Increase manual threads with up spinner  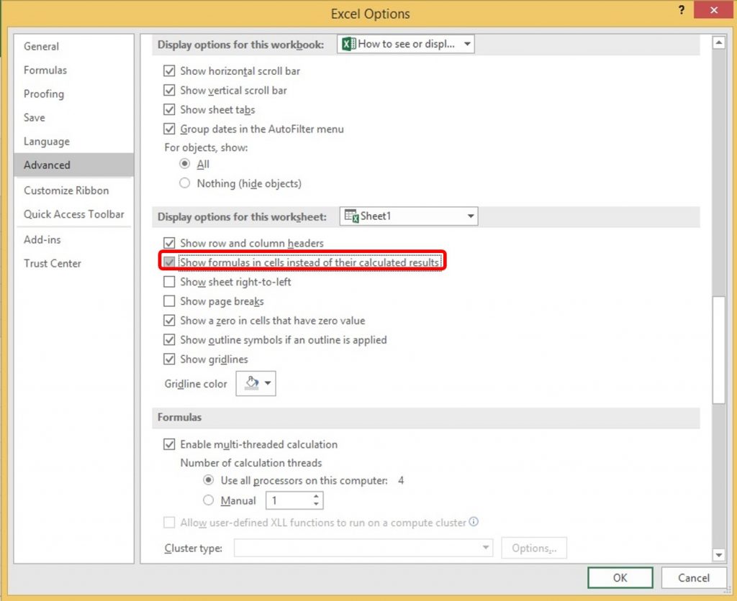click(x=317, y=496)
